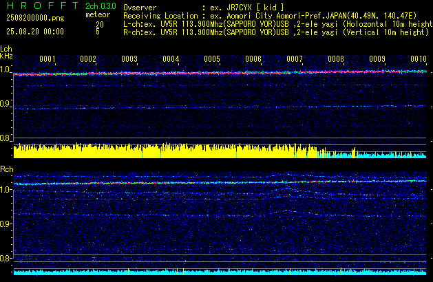Select the 'meteor' label
The width and height of the screenshot is (433, 282).
click(x=98, y=14)
